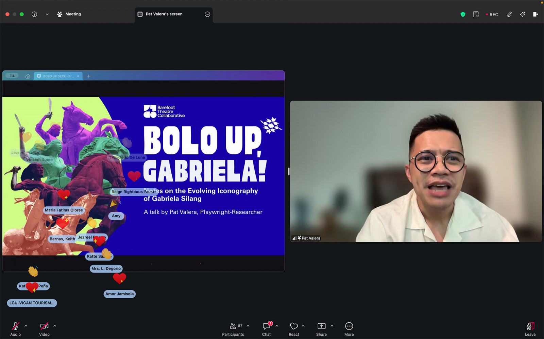Click the REC recording indicator
Viewport: 544px width, 339px height.
point(492,15)
